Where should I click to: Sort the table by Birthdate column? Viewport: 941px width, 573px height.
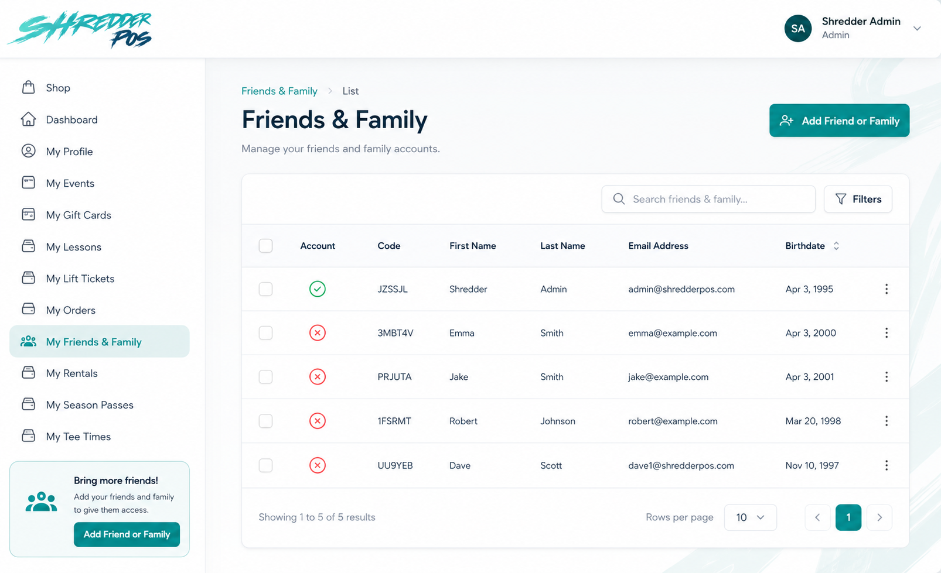click(812, 246)
